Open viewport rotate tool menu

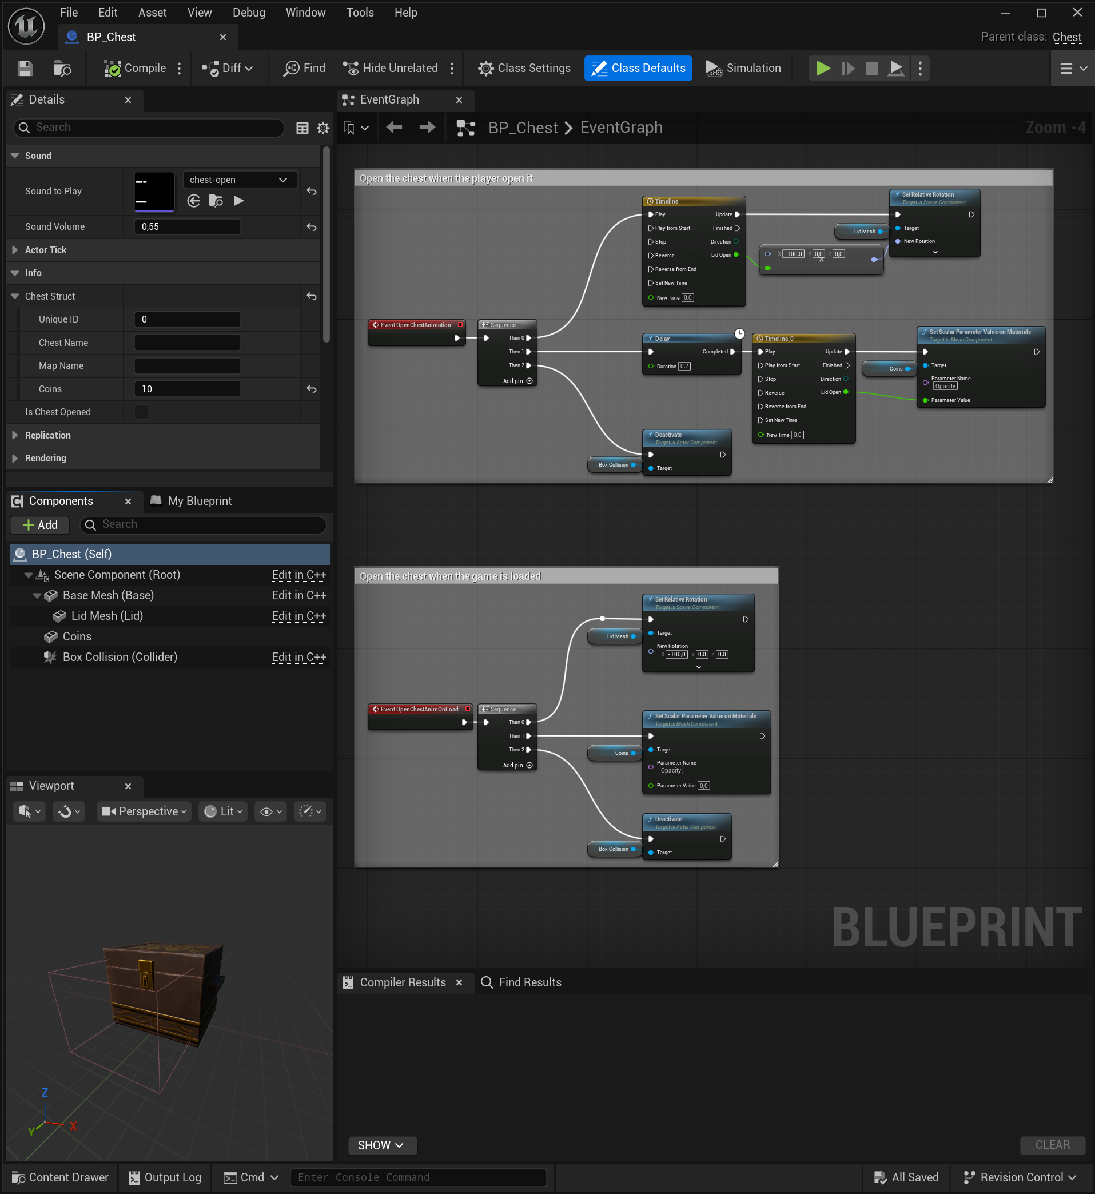coord(69,811)
